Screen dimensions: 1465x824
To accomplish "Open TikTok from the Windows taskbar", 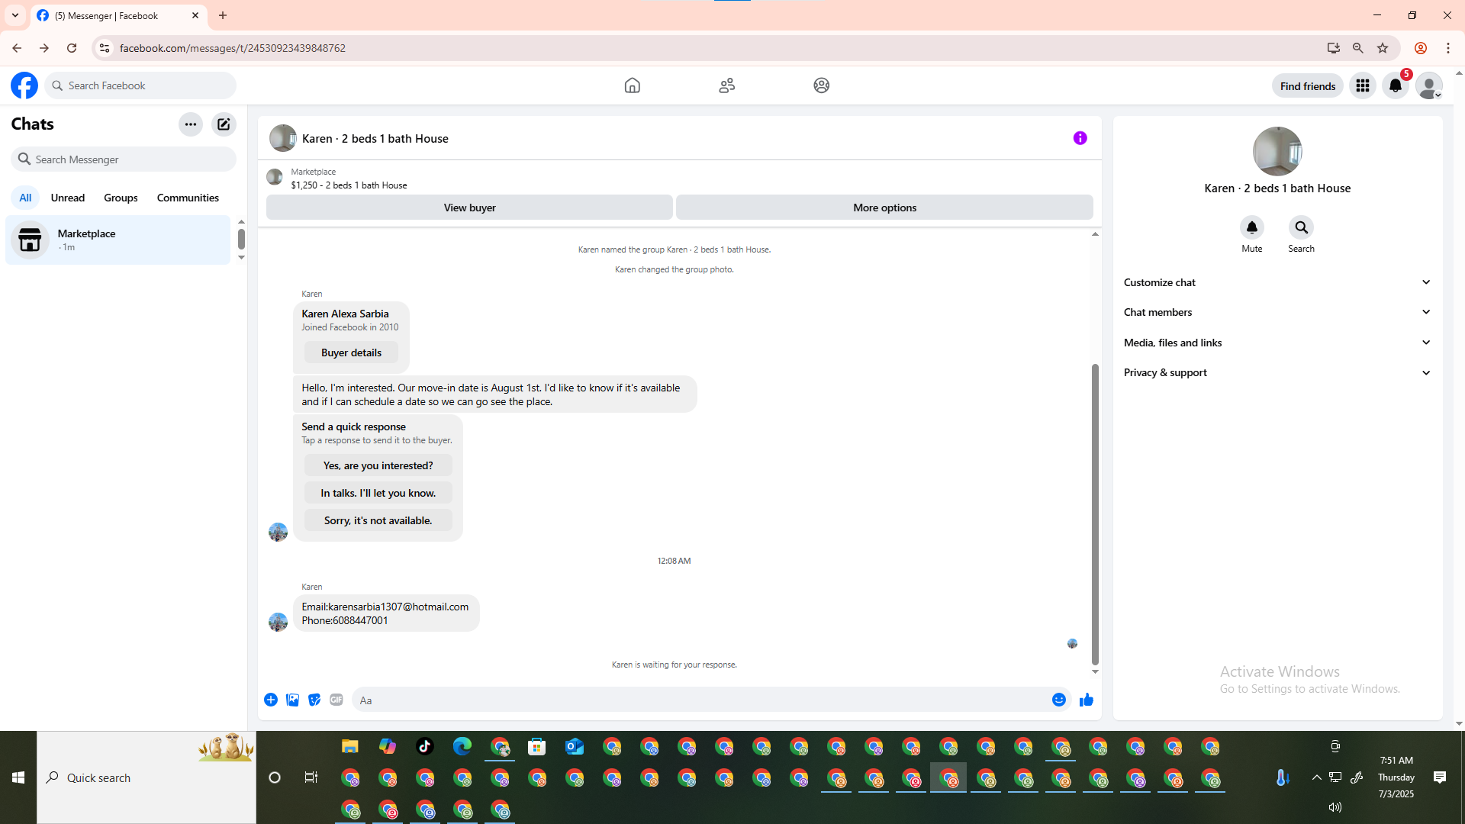I will coord(425,746).
